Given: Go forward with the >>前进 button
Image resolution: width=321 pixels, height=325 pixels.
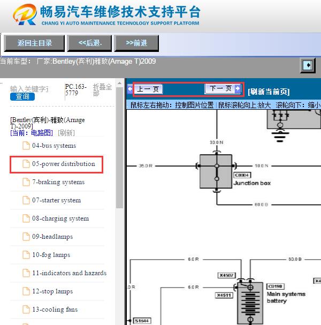Looking at the screenshot, I should pos(136,43).
